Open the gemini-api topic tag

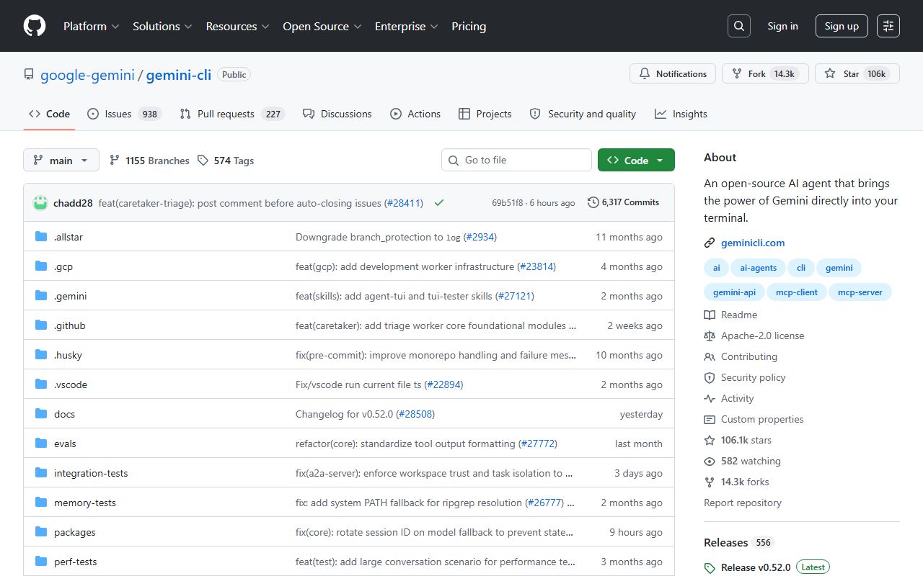[734, 292]
